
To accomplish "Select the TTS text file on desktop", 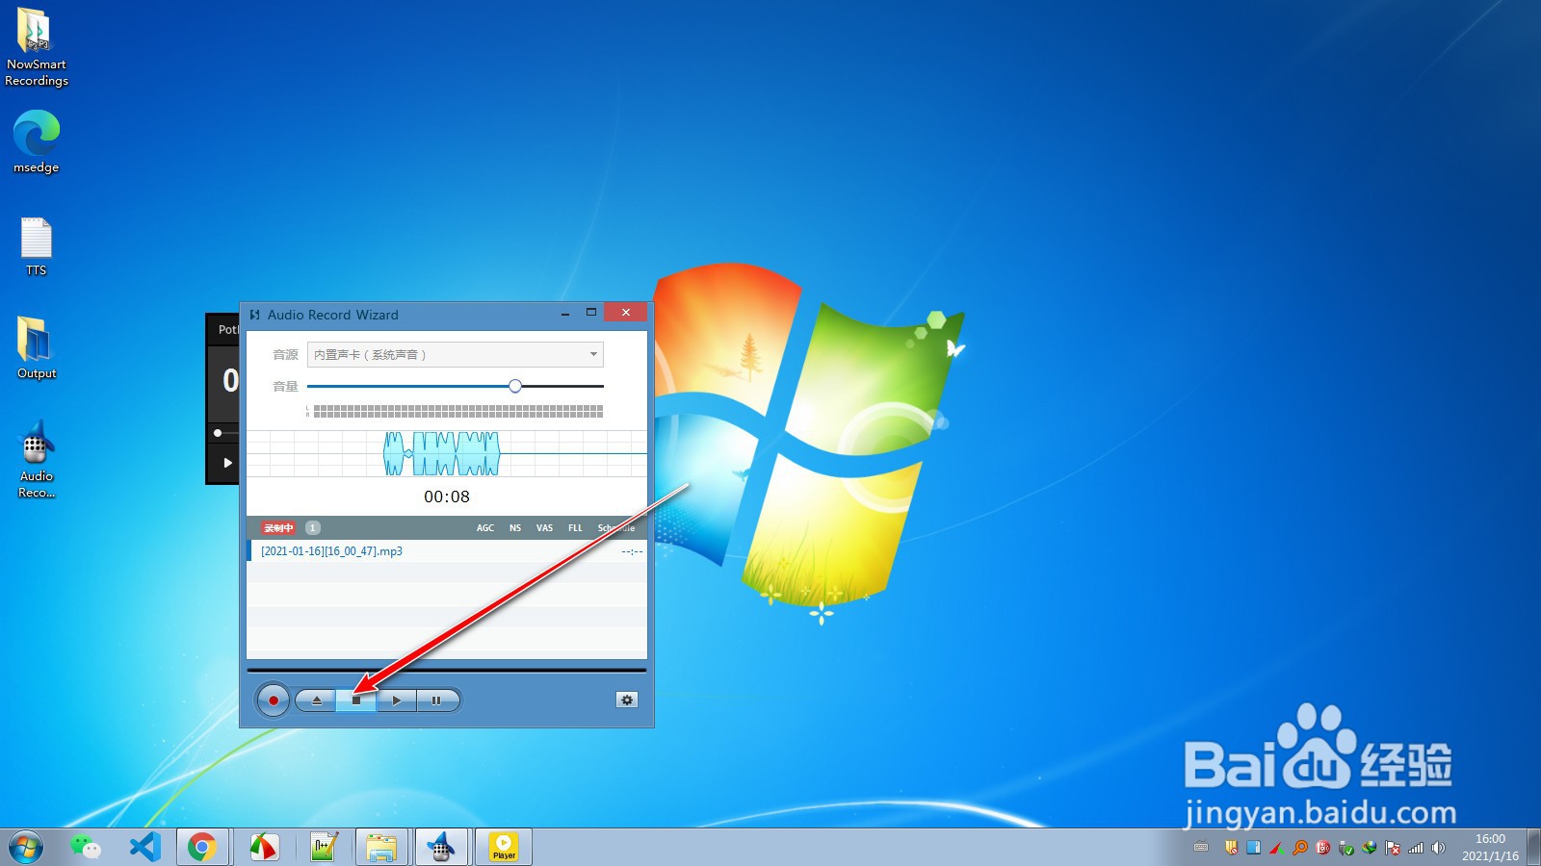I will (37, 247).
